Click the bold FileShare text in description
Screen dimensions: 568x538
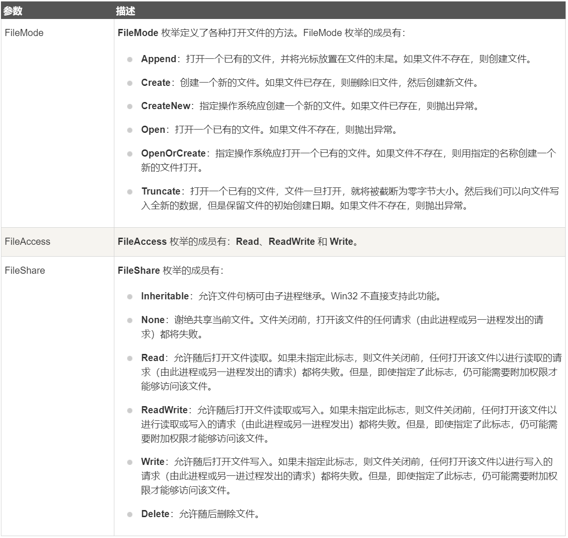click(139, 270)
